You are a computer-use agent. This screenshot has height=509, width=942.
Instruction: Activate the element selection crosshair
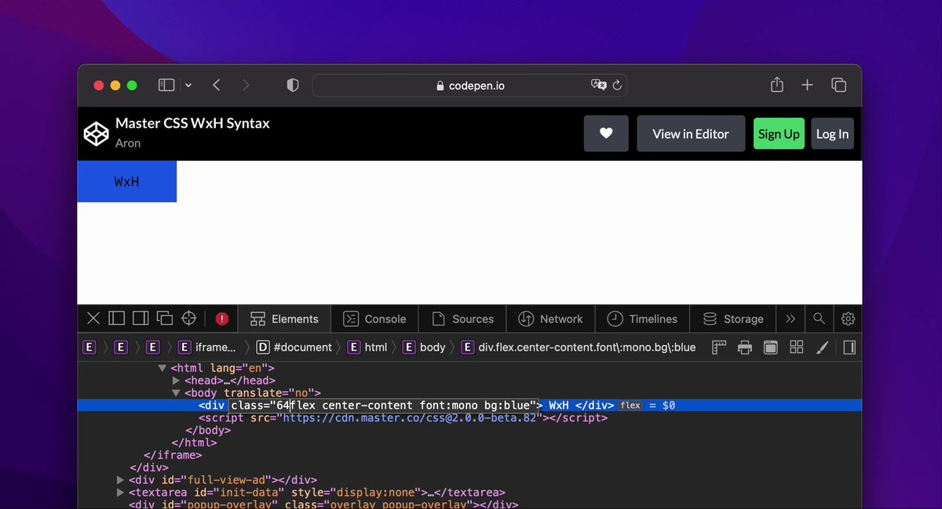point(188,318)
